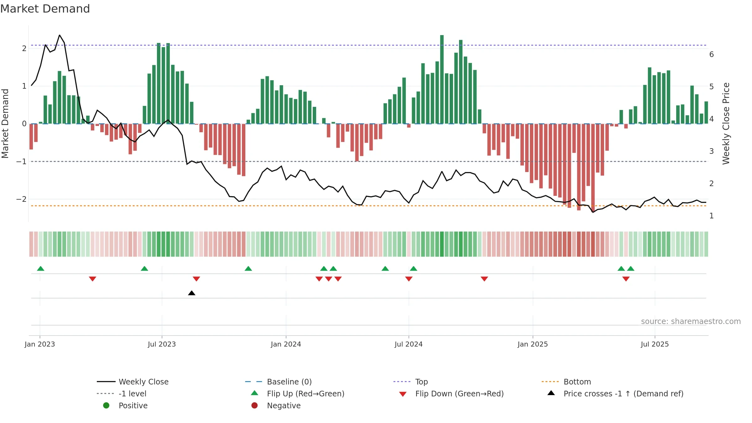Click the Jul 2024 x-axis label

pos(409,344)
